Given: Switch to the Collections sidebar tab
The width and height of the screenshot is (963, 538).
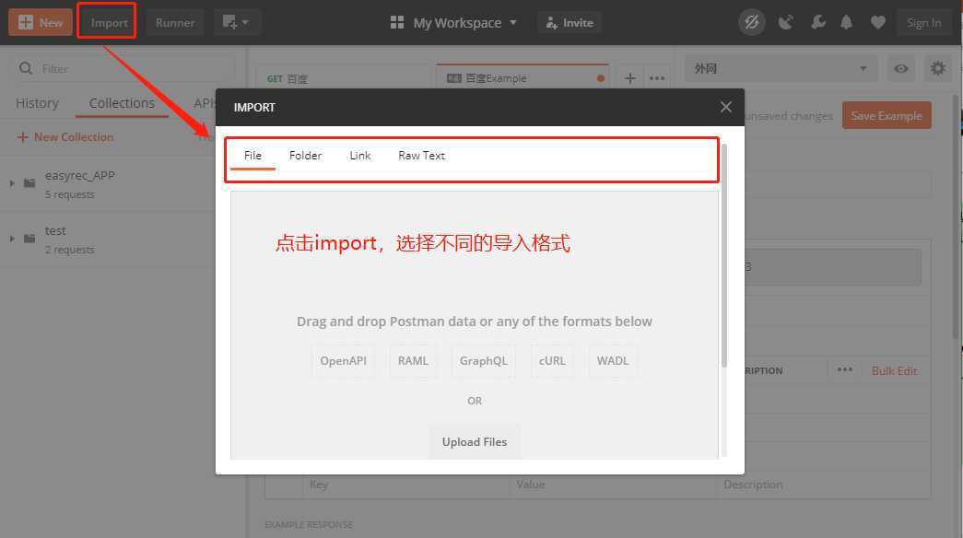Looking at the screenshot, I should click(x=122, y=103).
